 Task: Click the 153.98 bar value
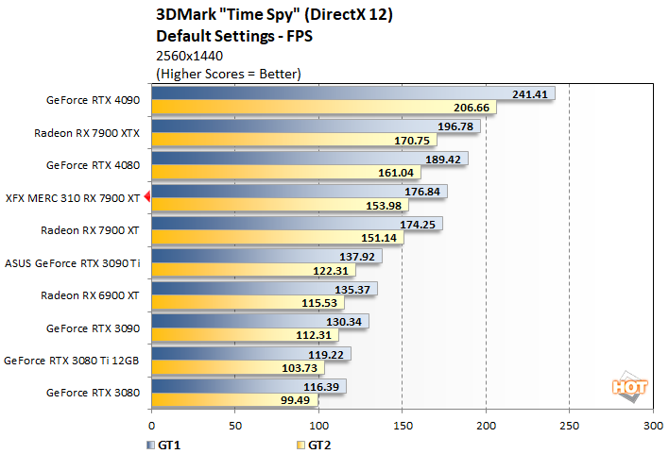pos(384,206)
